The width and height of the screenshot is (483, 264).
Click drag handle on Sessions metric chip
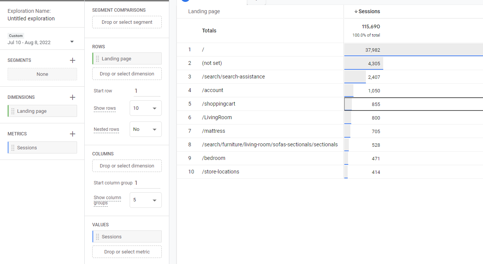[x=13, y=148]
